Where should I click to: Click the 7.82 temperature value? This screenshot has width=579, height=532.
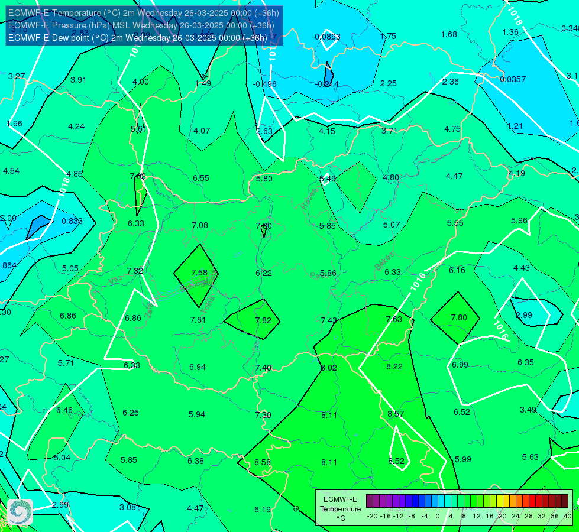pyautogui.click(x=263, y=320)
